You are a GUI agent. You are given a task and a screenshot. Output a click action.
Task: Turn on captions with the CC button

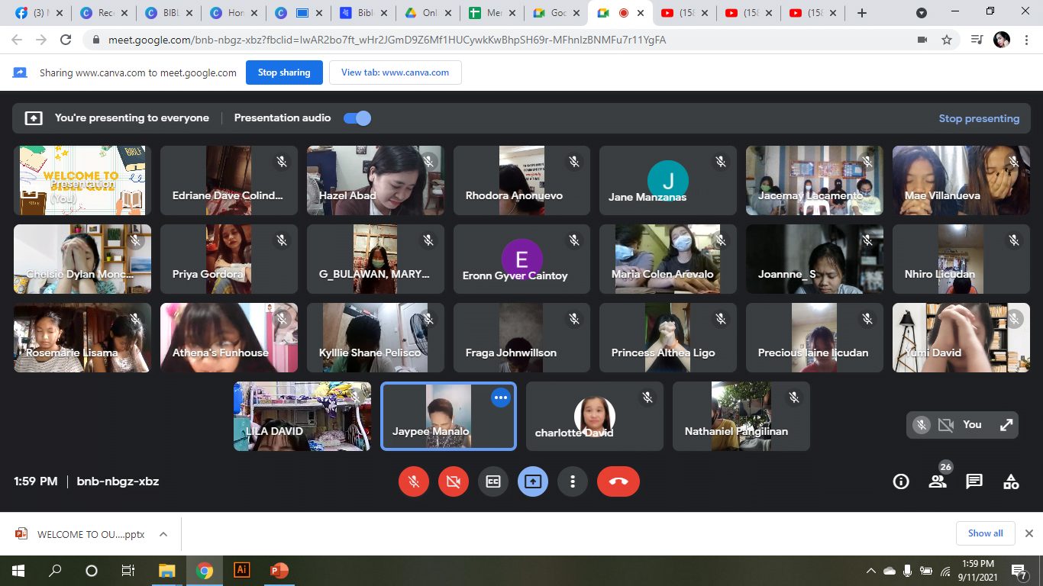(x=493, y=481)
